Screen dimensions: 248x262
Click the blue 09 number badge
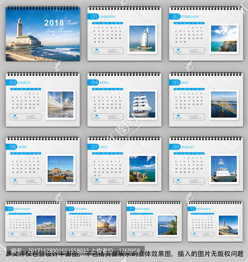(10, 209)
